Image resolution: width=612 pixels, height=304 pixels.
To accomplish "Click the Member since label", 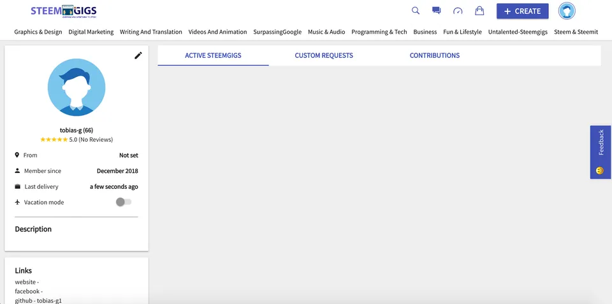I will [x=43, y=171].
